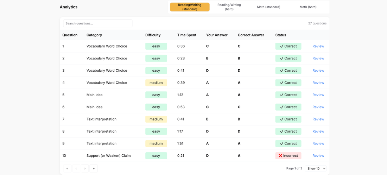Switch to Reading/Writing (standard) tab

[x=190, y=7]
